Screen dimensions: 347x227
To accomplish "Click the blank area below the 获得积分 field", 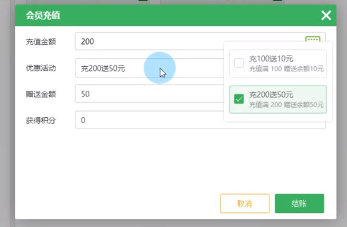I will pyautogui.click(x=170, y=161).
